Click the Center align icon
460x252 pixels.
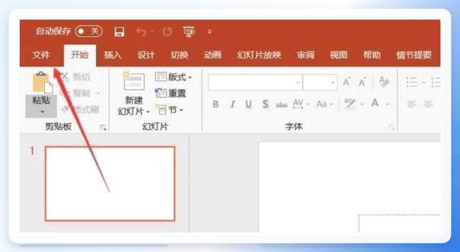pyautogui.click(x=428, y=104)
